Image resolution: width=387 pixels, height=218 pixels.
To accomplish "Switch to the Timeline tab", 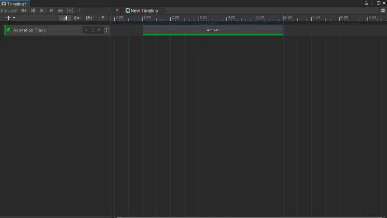I will coord(14,4).
